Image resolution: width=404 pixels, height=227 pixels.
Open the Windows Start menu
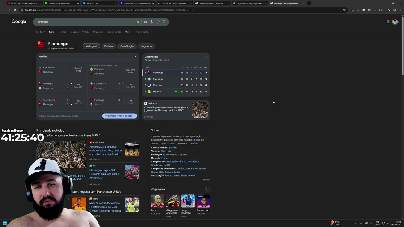point(5,223)
